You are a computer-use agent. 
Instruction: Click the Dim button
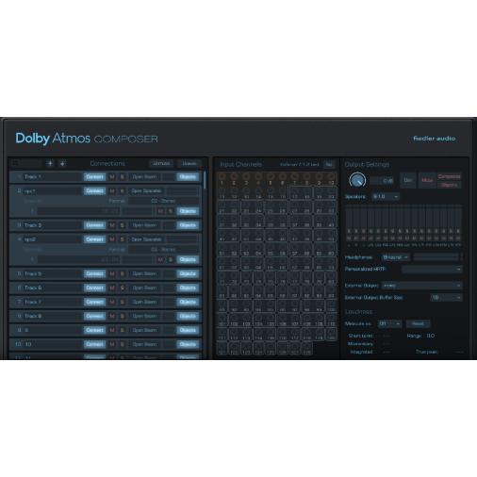408,180
